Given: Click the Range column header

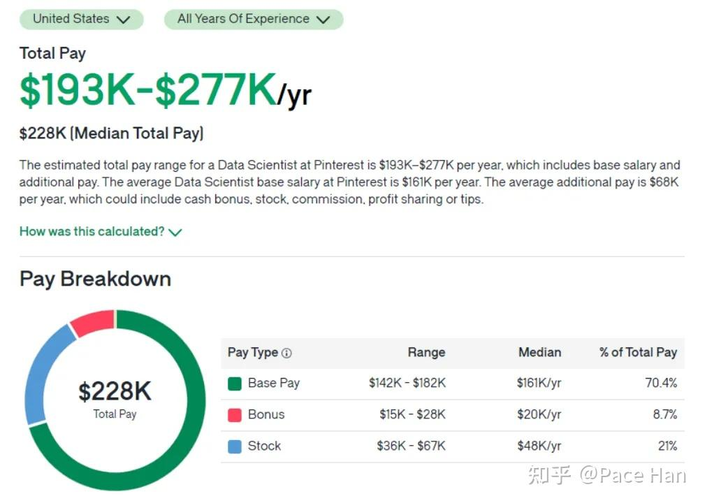Looking at the screenshot, I should pyautogui.click(x=426, y=352).
